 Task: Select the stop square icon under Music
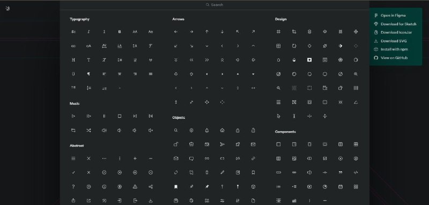click(120, 116)
